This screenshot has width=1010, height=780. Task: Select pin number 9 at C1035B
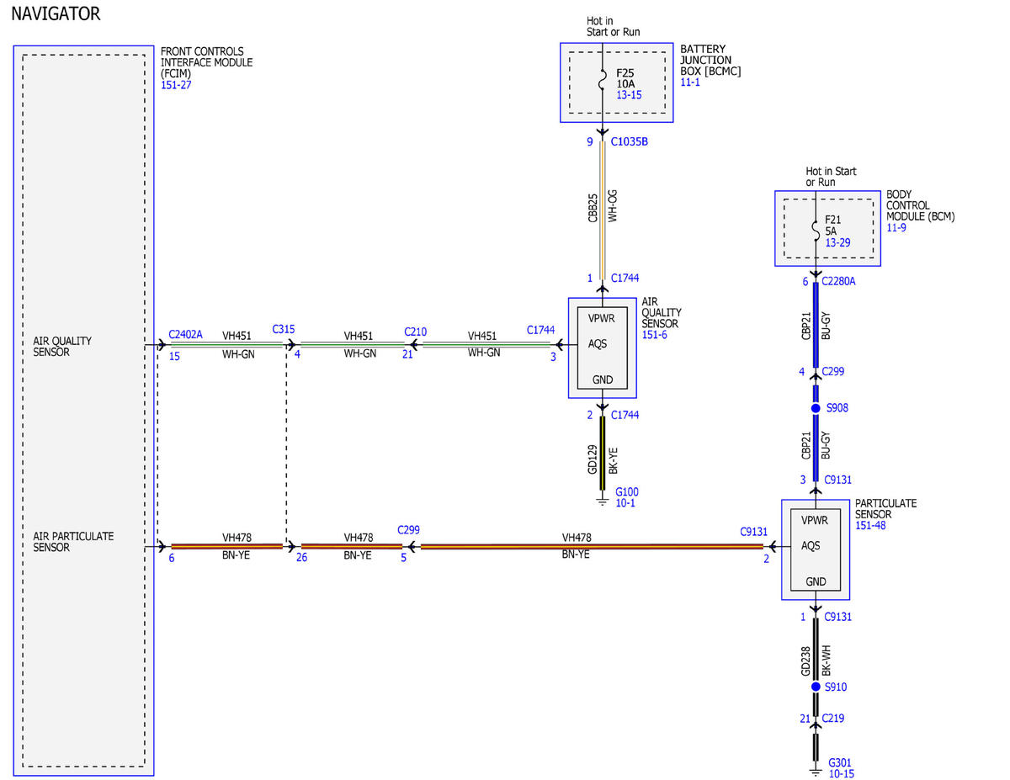590,142
